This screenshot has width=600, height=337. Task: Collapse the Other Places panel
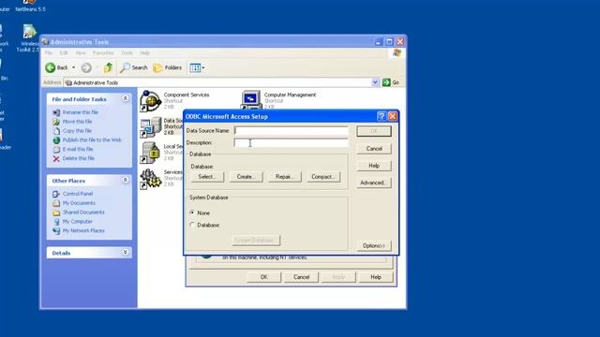pyautogui.click(x=125, y=180)
